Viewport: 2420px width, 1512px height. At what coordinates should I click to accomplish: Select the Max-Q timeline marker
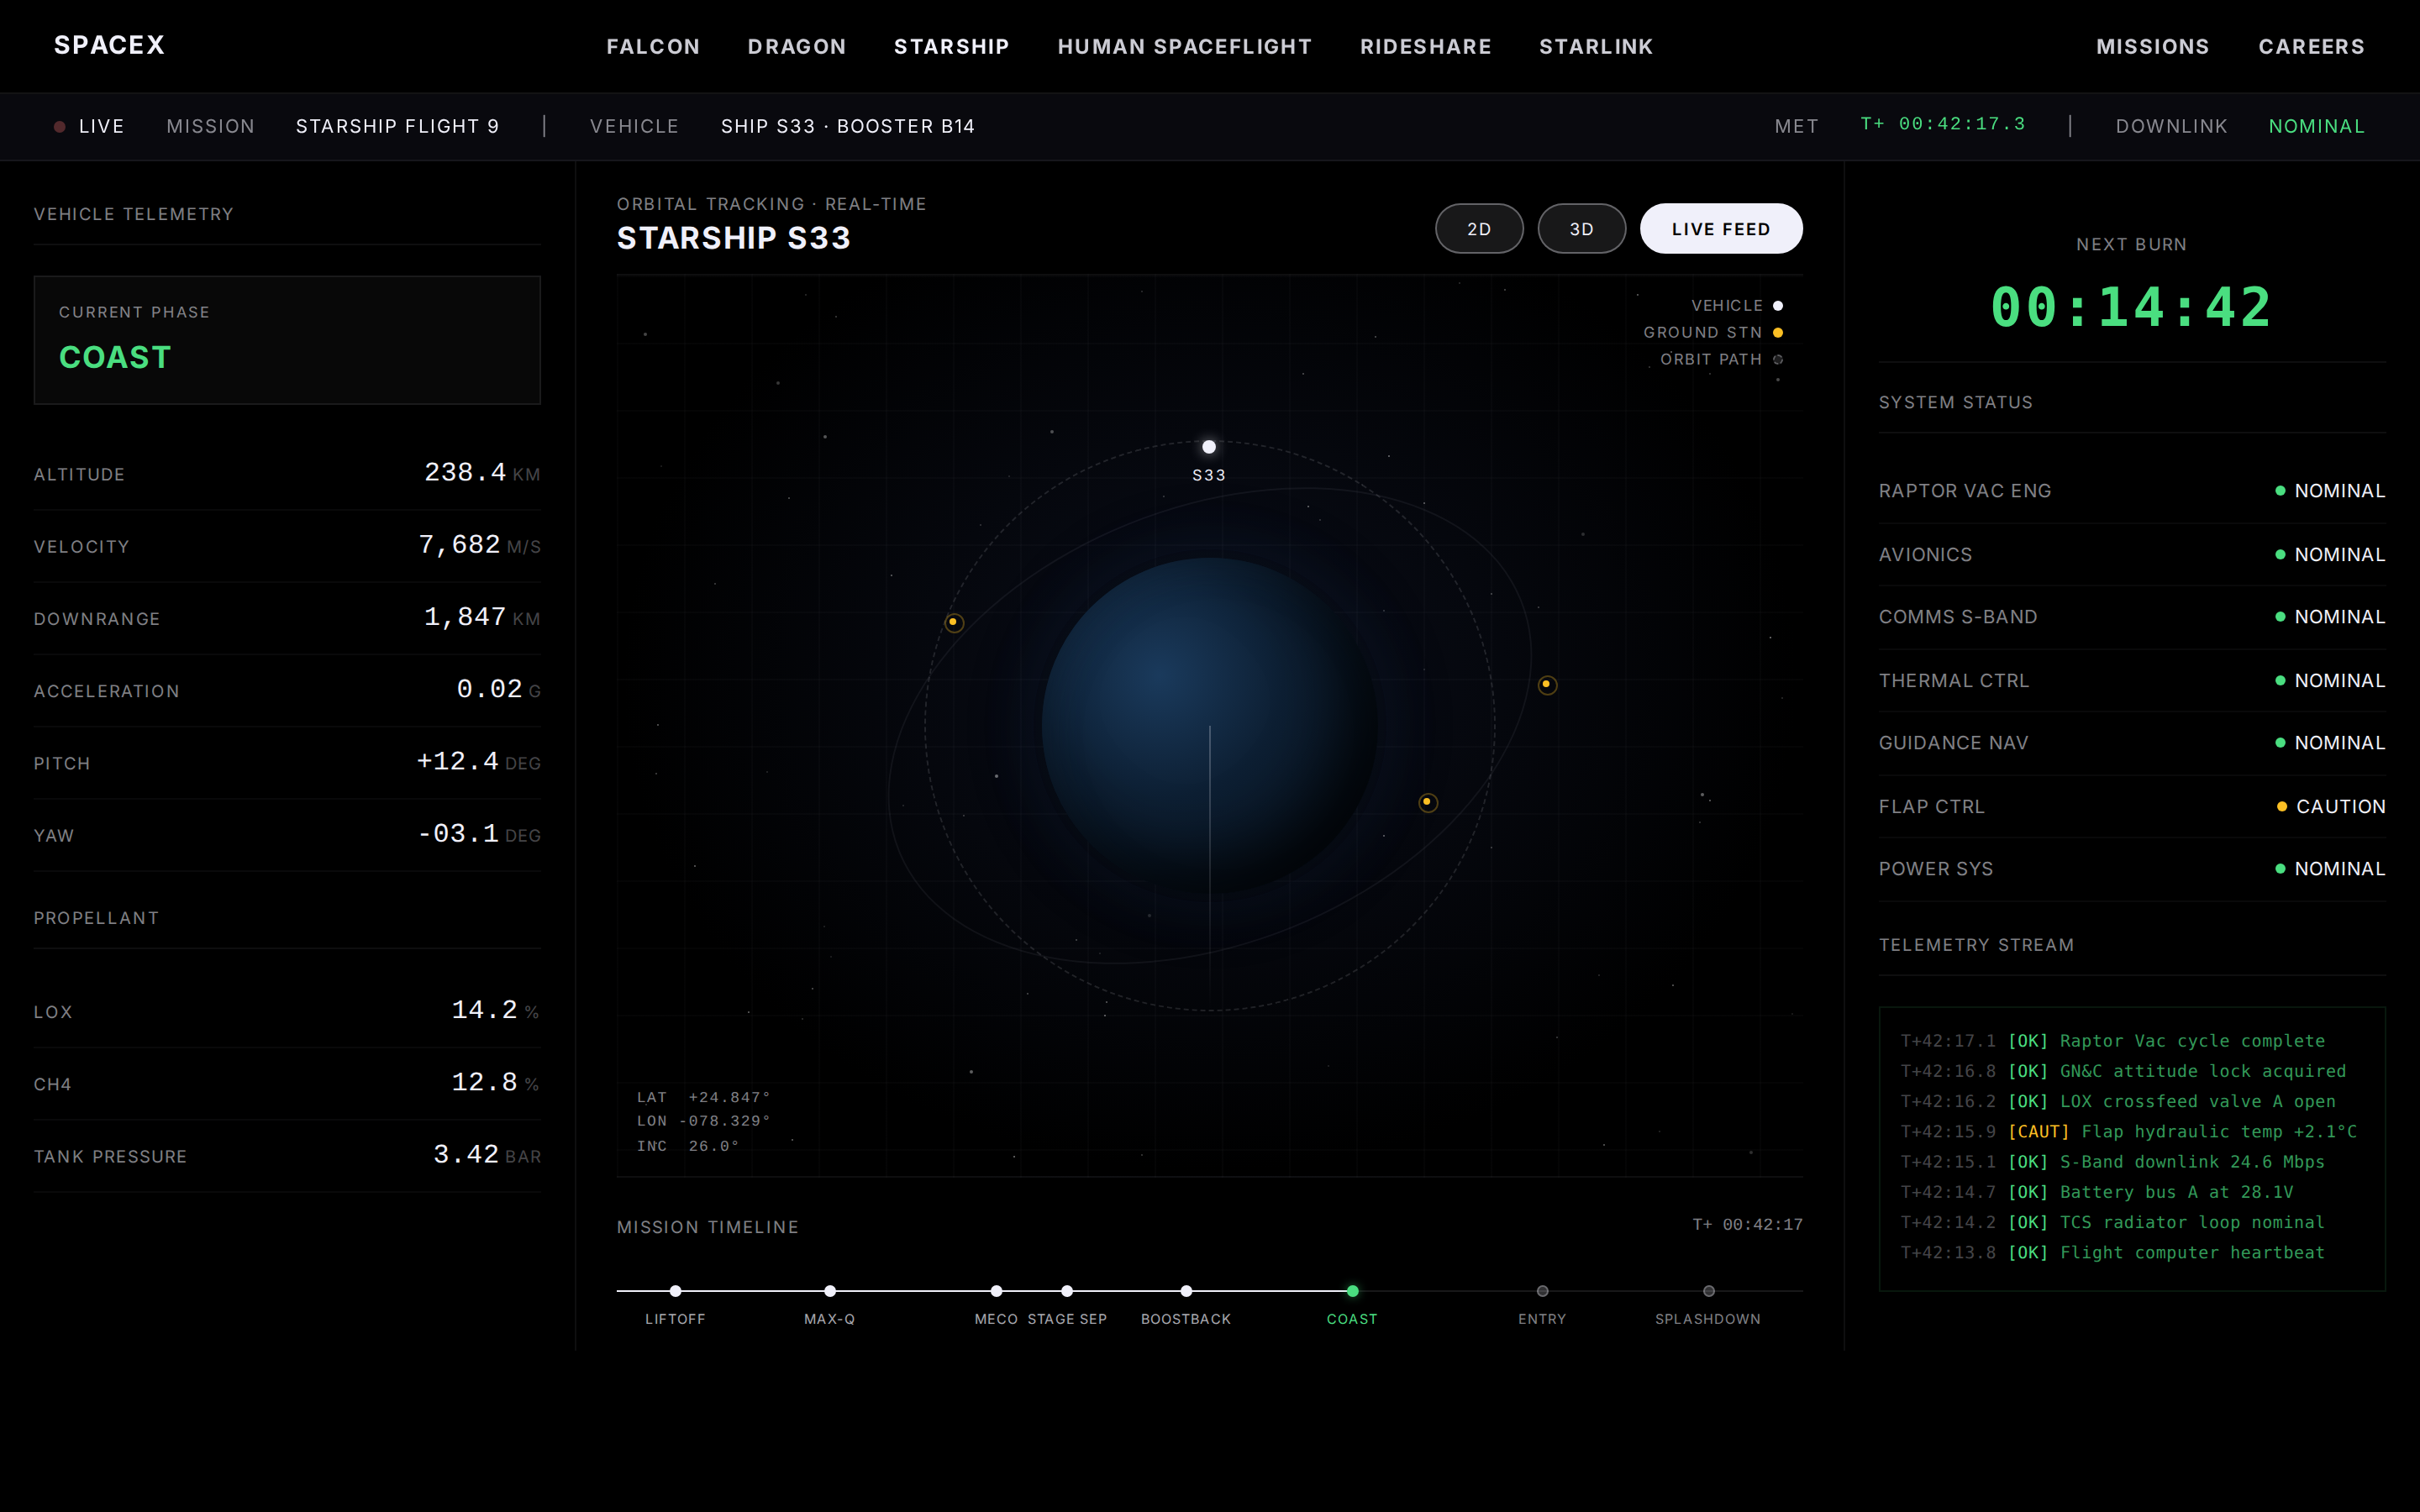[830, 1291]
